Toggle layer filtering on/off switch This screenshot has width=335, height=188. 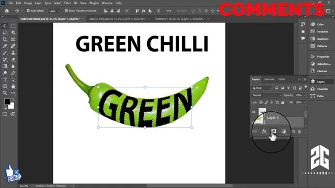(306, 87)
